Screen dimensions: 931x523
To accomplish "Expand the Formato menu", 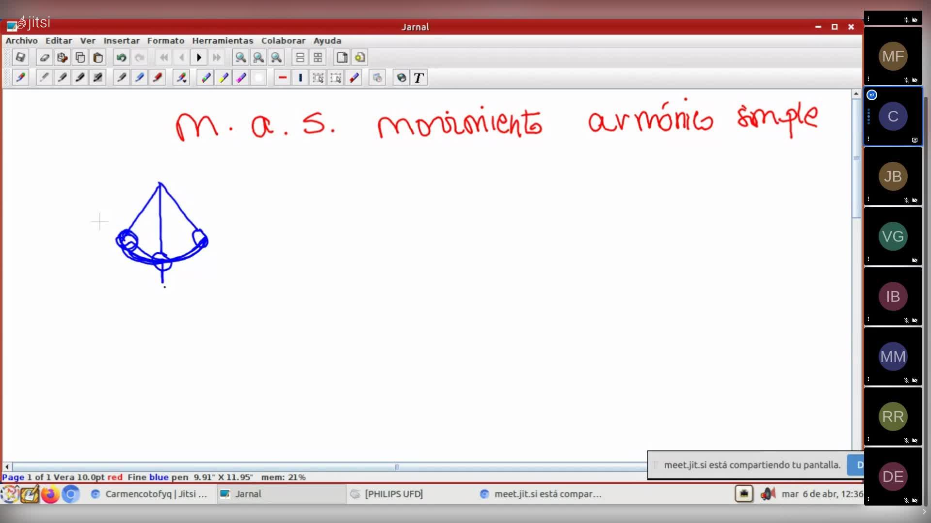I will (166, 41).
